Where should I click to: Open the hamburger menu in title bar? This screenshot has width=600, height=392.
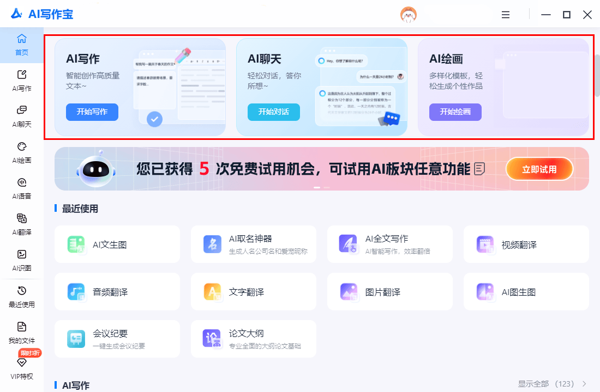pyautogui.click(x=506, y=15)
